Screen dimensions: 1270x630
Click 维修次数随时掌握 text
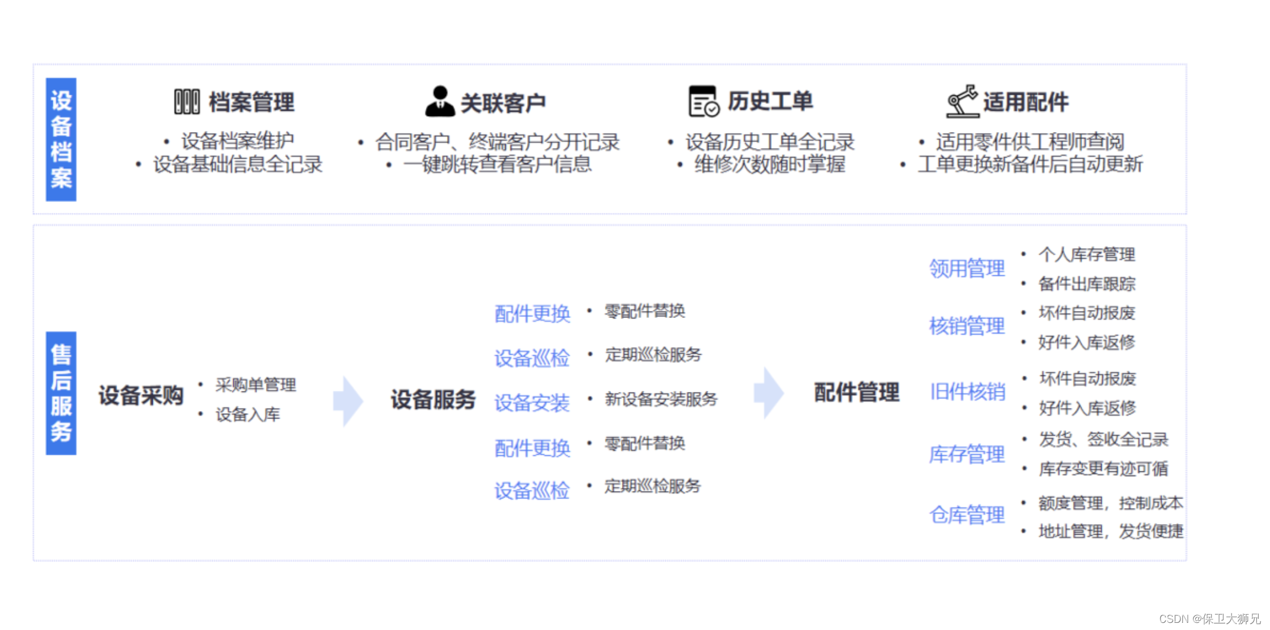pyautogui.click(x=769, y=164)
